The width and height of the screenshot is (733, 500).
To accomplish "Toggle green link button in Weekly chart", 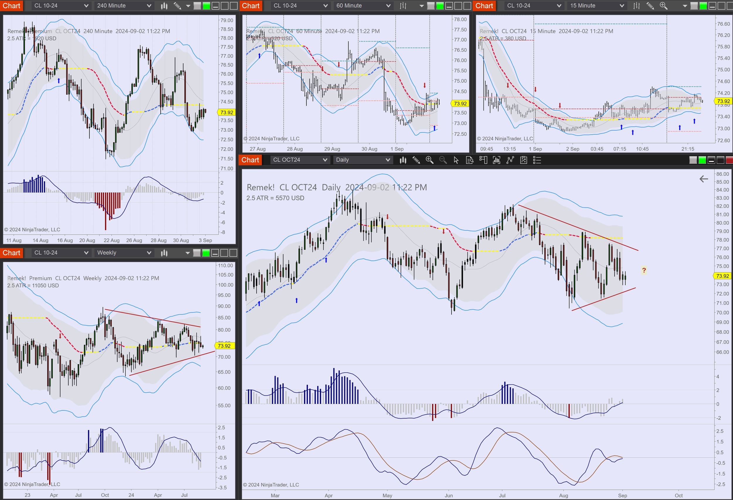I will click(206, 253).
